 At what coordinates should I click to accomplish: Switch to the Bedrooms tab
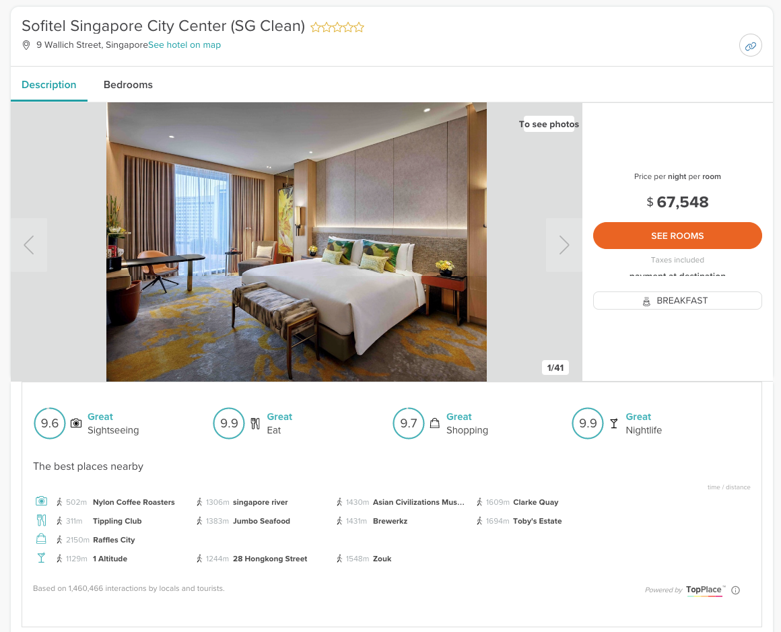(128, 85)
